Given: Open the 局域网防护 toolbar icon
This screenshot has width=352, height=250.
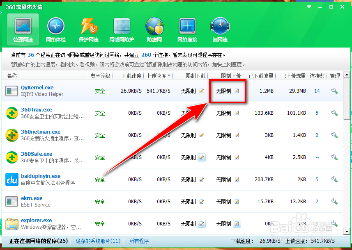Looking at the screenshot, I should 122,30.
